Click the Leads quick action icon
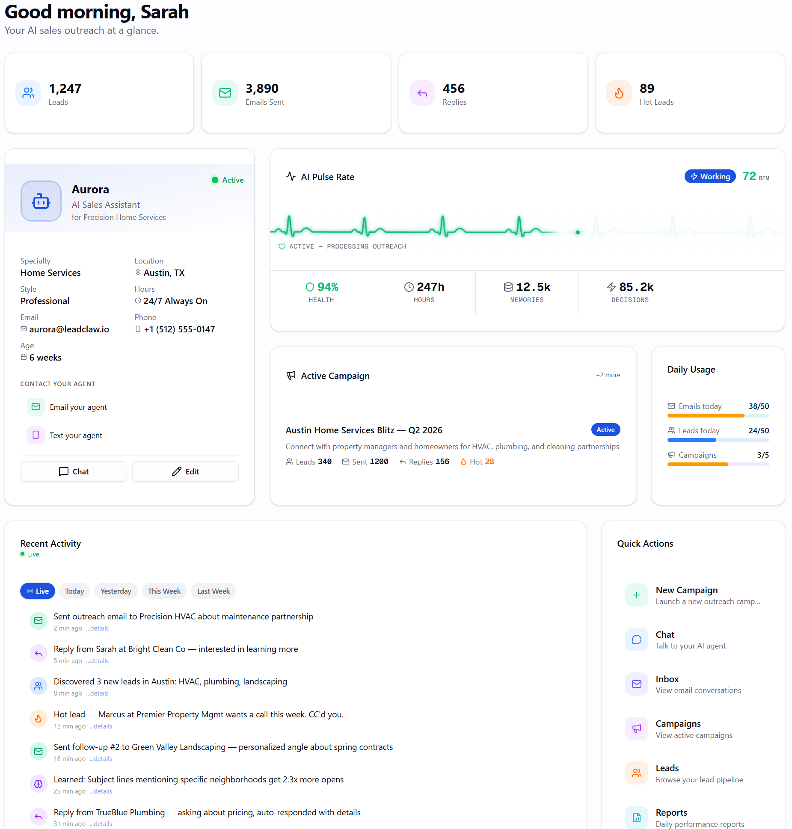 (637, 773)
